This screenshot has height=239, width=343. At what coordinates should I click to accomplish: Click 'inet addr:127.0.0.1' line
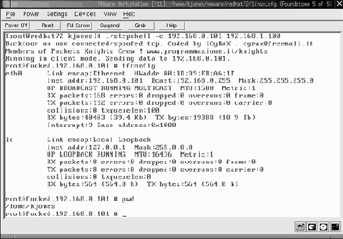(120, 147)
